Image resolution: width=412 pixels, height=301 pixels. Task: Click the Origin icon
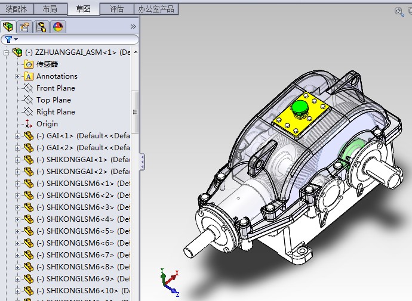coord(29,124)
